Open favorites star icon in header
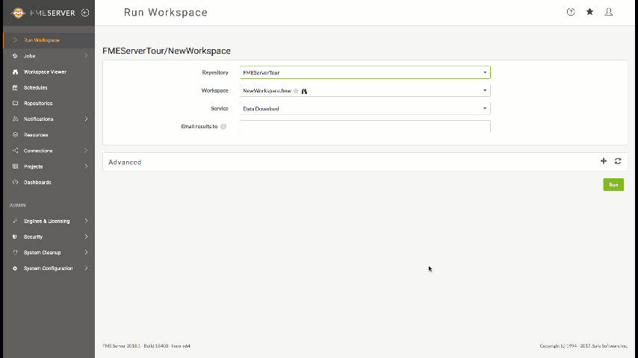Screen dimensions: 638x358 [x=589, y=12]
